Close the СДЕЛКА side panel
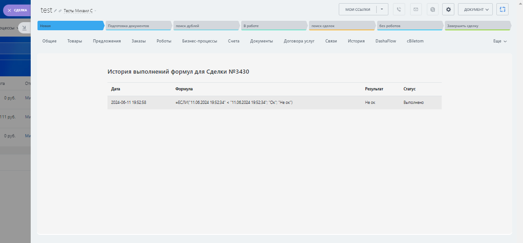This screenshot has height=243, width=523. tap(9, 10)
